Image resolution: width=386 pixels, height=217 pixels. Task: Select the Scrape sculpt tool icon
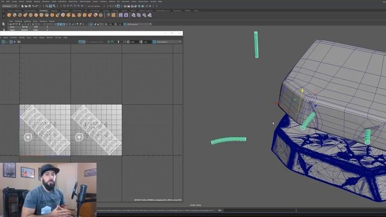[68, 15]
